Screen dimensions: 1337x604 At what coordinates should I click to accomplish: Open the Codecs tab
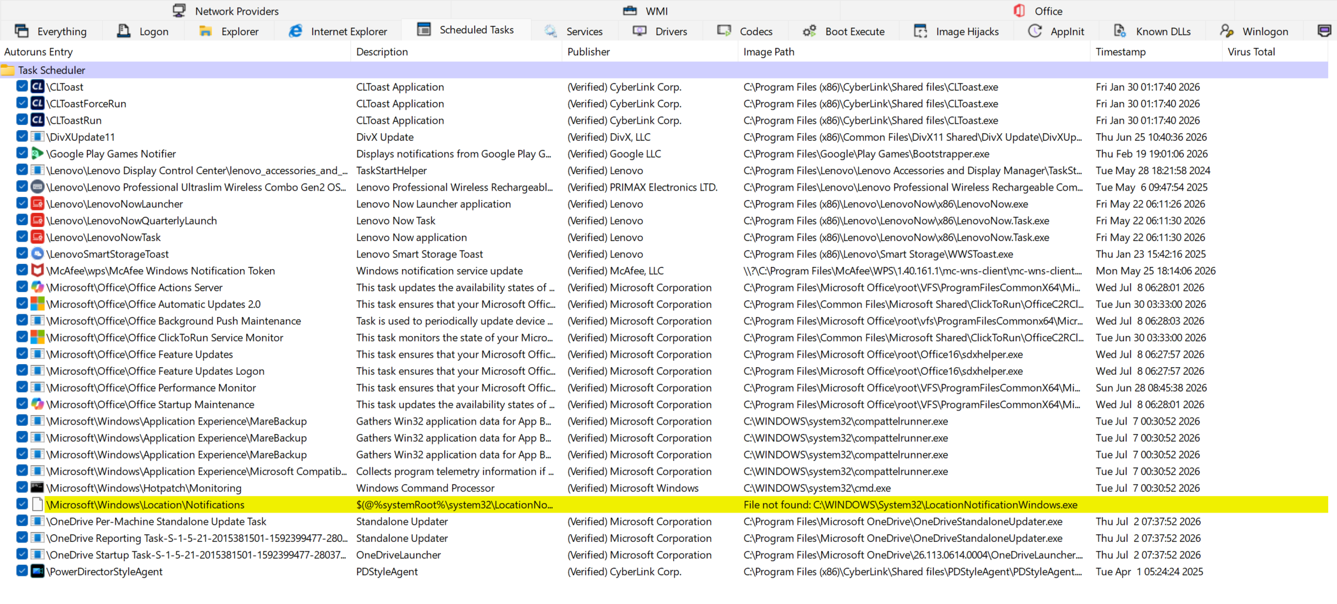pyautogui.click(x=745, y=31)
